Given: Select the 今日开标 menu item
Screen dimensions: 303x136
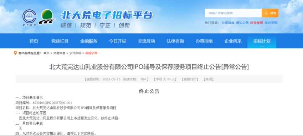Looking at the screenshot, I should point(118,41).
